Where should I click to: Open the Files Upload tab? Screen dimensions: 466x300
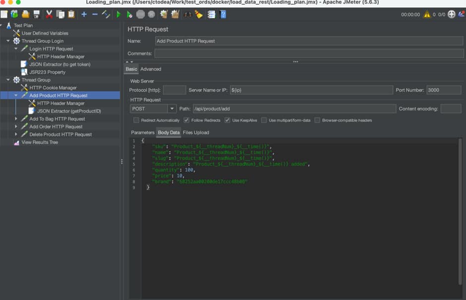196,132
